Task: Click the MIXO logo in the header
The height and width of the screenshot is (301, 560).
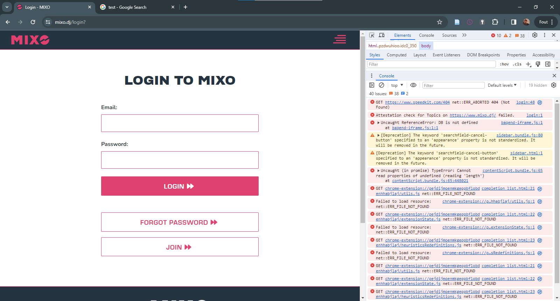Action: [30, 40]
